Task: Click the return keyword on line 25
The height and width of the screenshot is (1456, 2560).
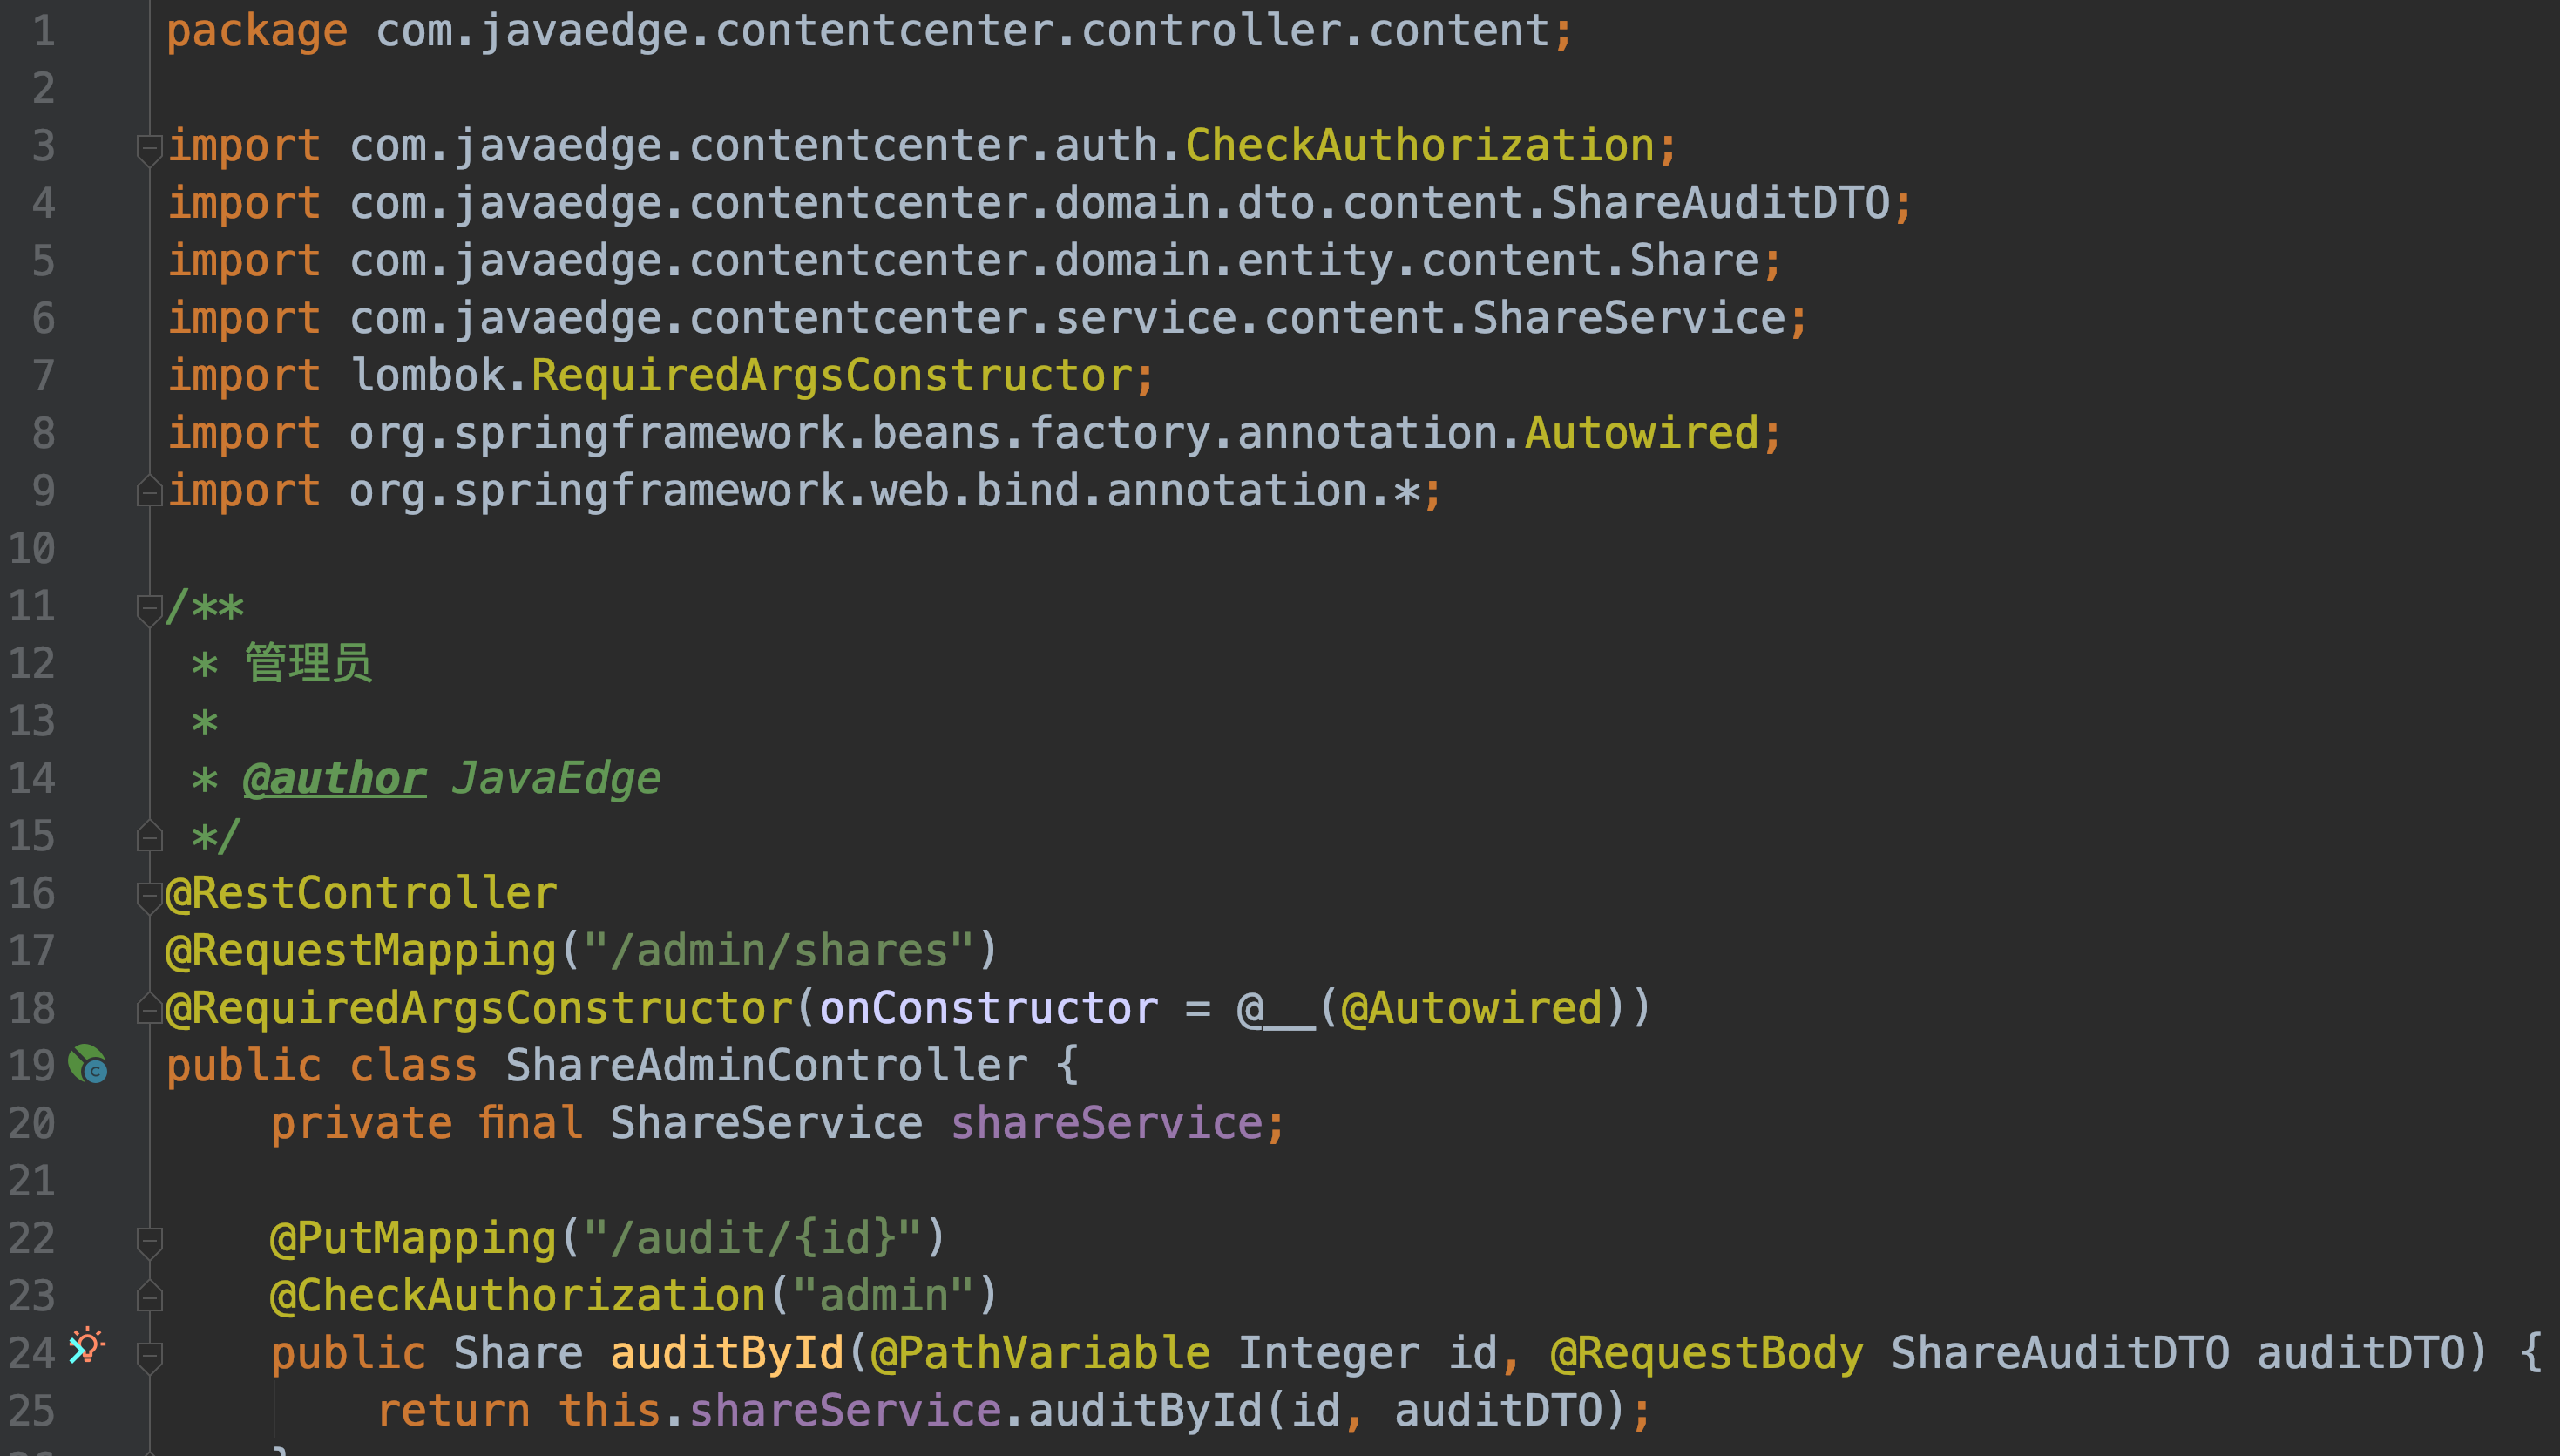Action: 453,1411
